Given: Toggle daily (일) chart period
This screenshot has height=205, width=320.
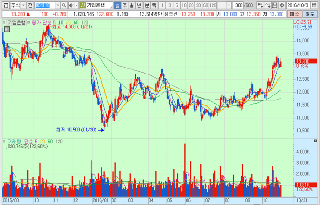Looking at the screenshot, I should point(117,5).
